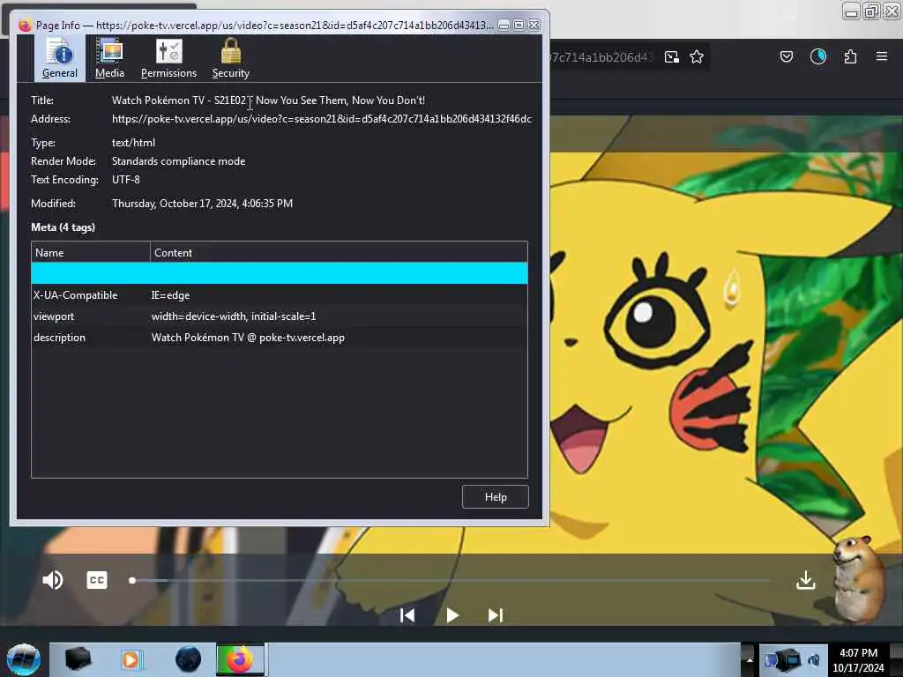
Task: Switch to the General tab in Page Info
Action: (x=59, y=58)
